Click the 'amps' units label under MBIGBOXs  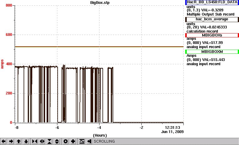(191, 39)
